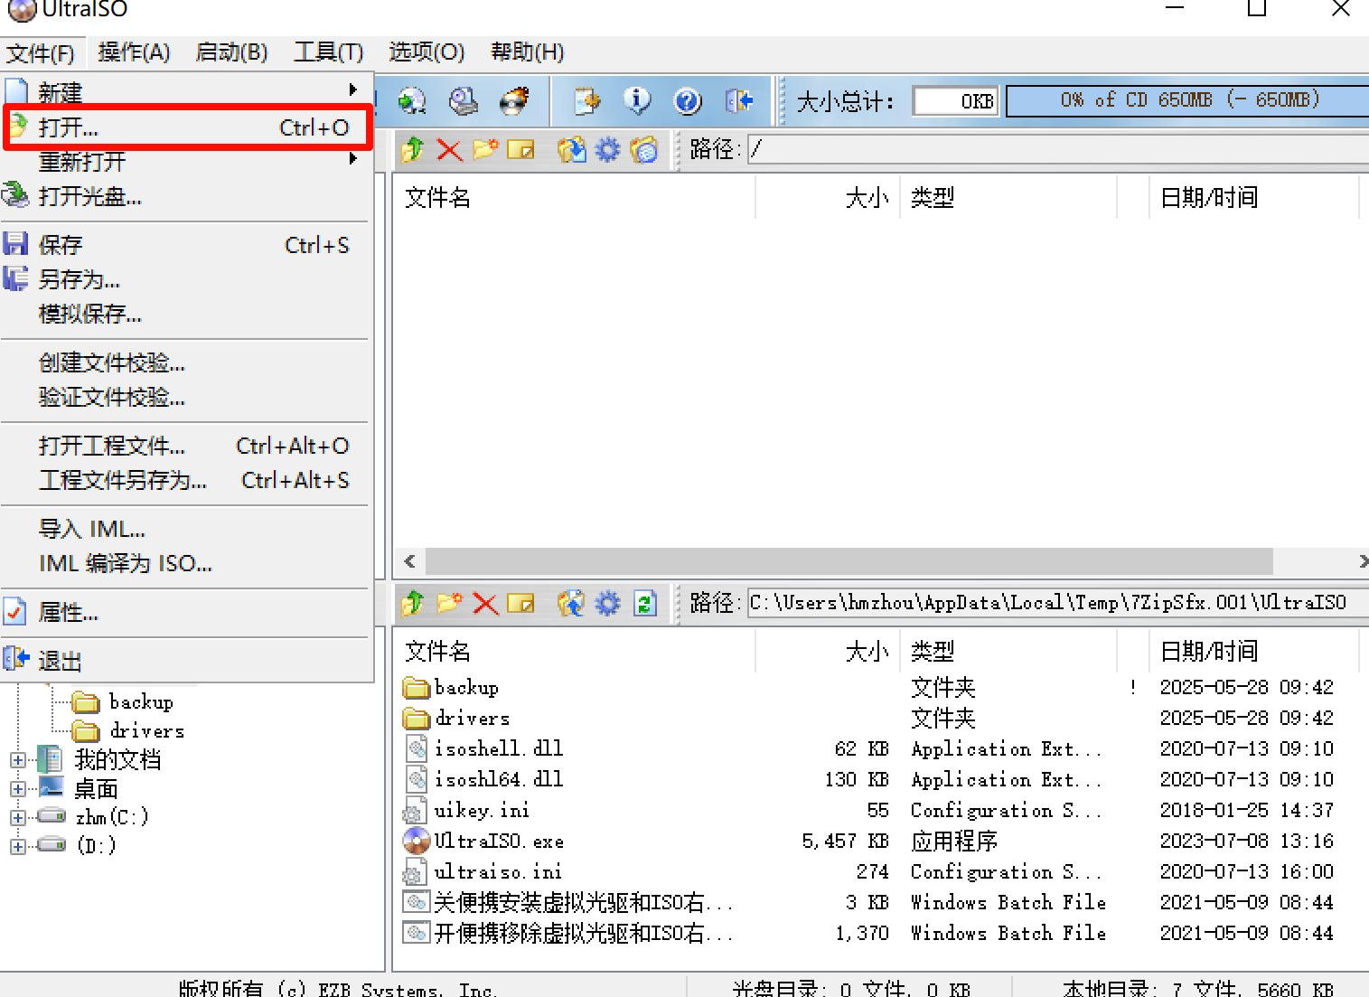Choose 打开... in File menu
1369x997 pixels.
coord(188,127)
